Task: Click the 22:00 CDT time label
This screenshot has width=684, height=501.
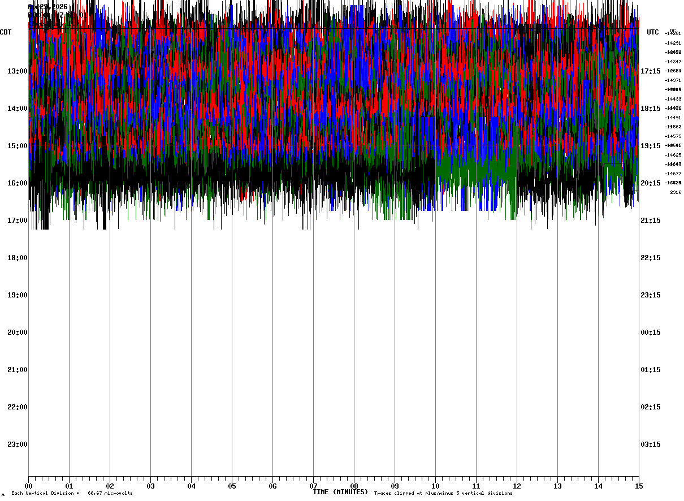Action: (x=18, y=407)
